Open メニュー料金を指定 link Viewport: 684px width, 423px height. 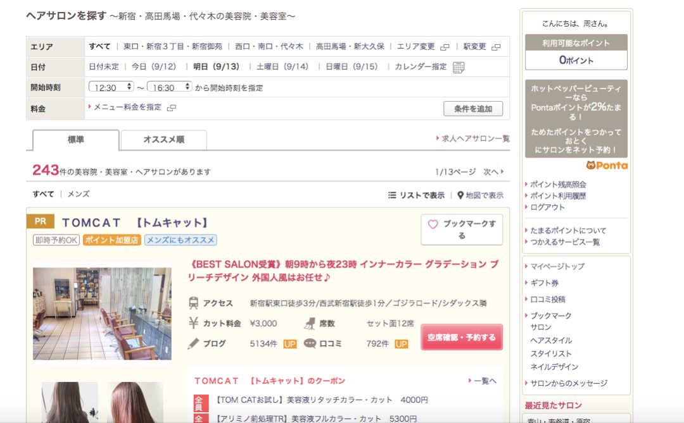click(127, 107)
